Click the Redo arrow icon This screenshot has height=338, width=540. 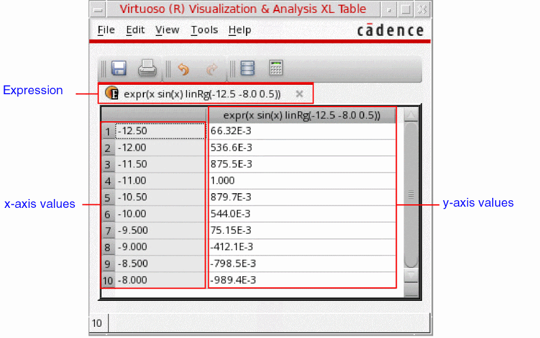pos(212,69)
